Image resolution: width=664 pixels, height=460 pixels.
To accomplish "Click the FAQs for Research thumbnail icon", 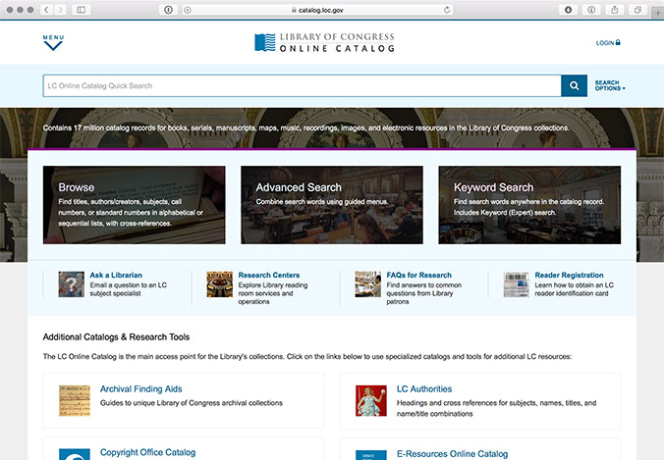I will click(367, 283).
